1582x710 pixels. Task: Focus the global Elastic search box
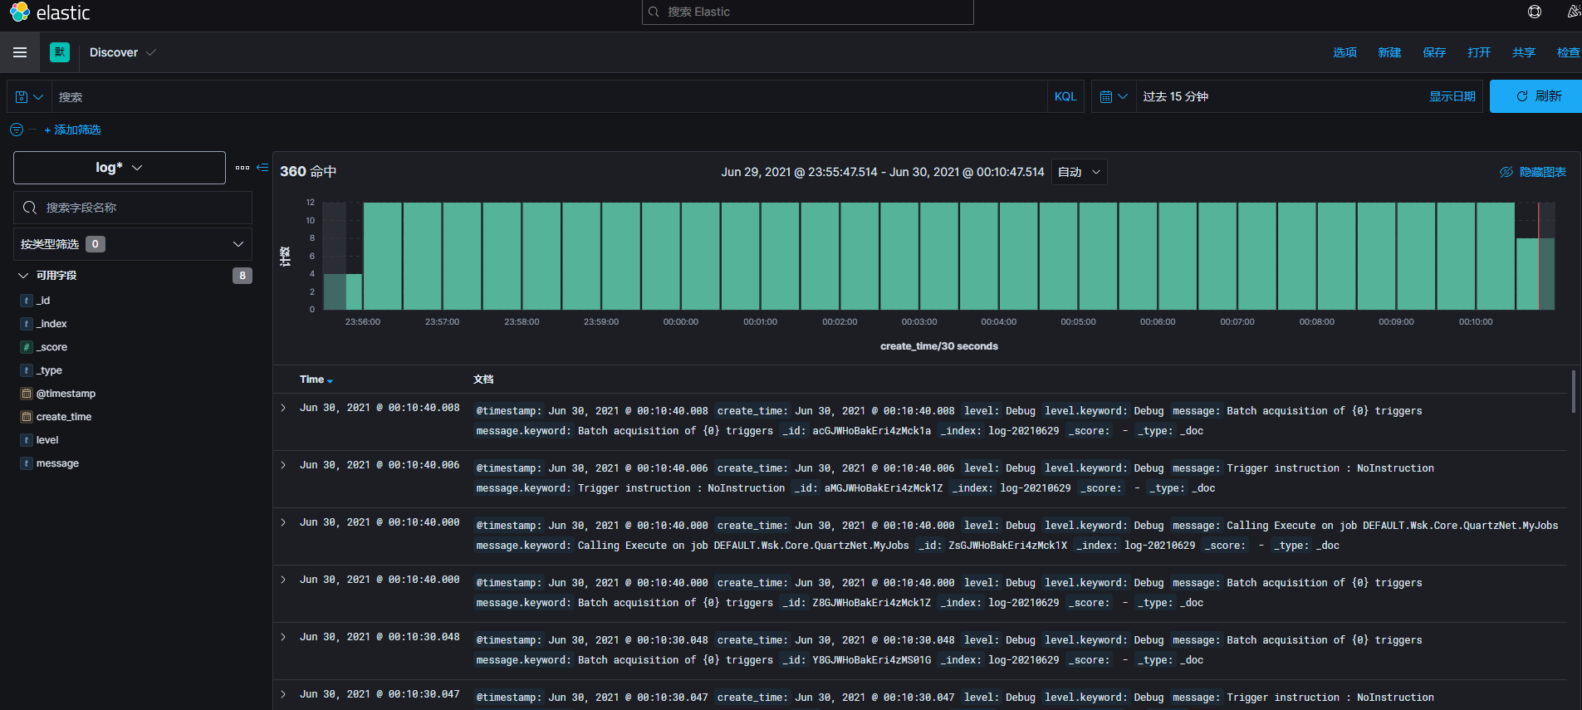[x=807, y=12]
